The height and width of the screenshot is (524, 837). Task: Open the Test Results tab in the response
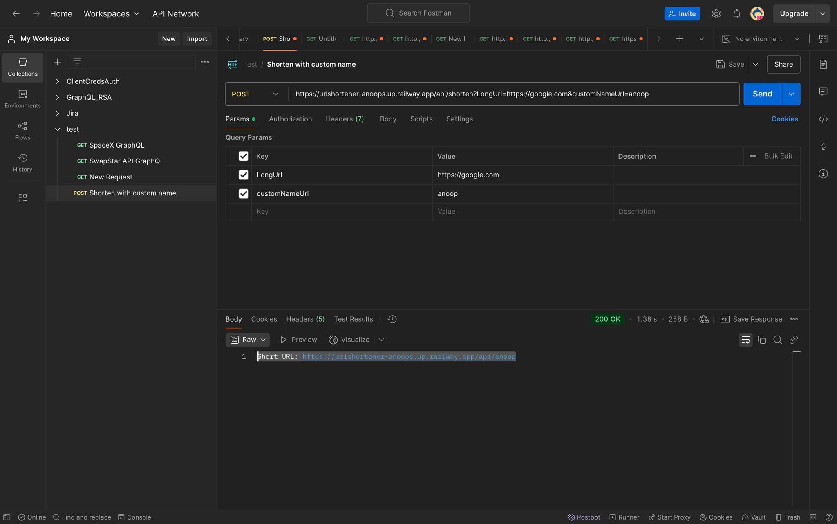(353, 319)
